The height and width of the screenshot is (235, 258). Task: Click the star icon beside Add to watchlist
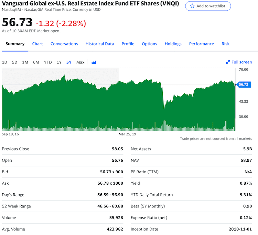click(x=192, y=6)
